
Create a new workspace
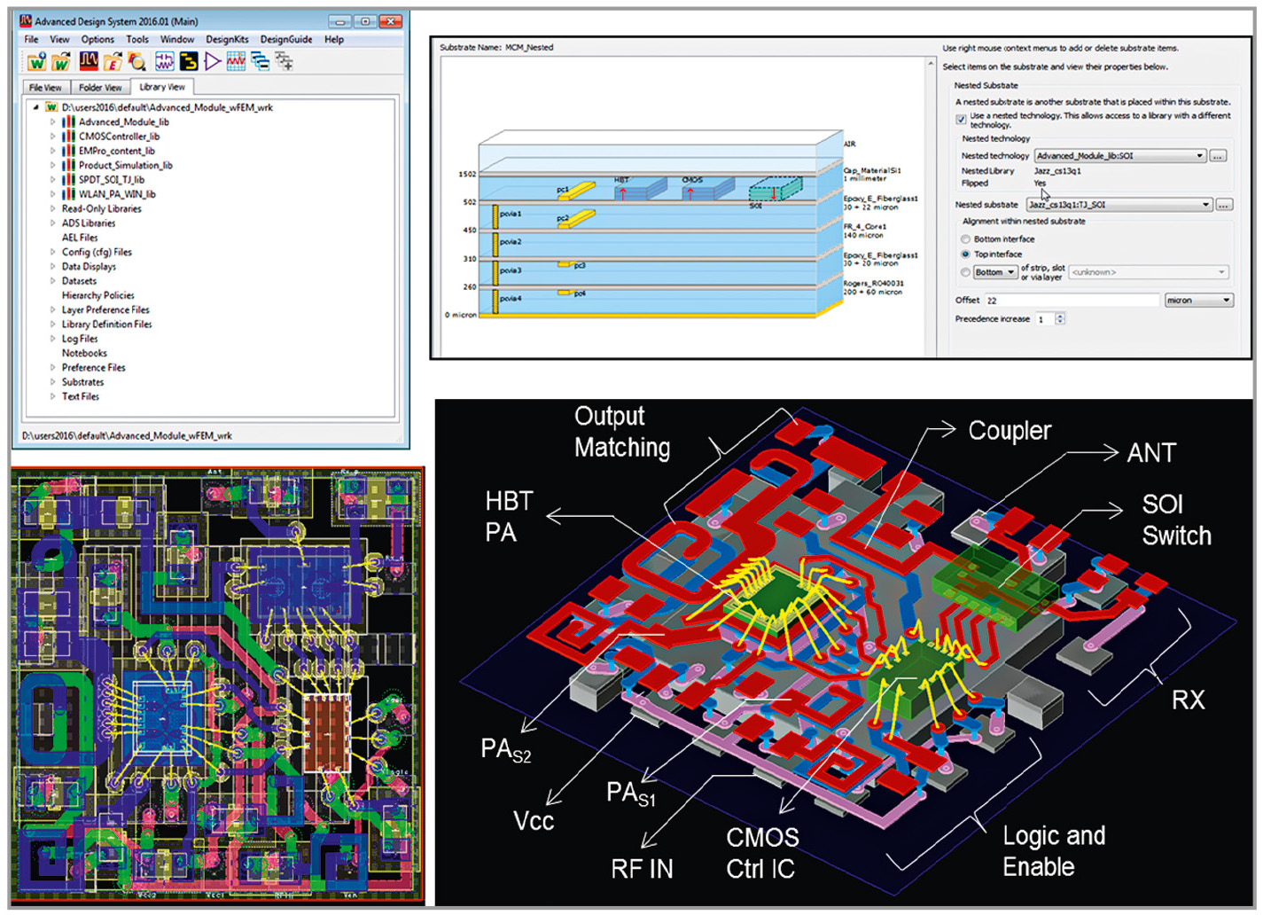pos(36,62)
